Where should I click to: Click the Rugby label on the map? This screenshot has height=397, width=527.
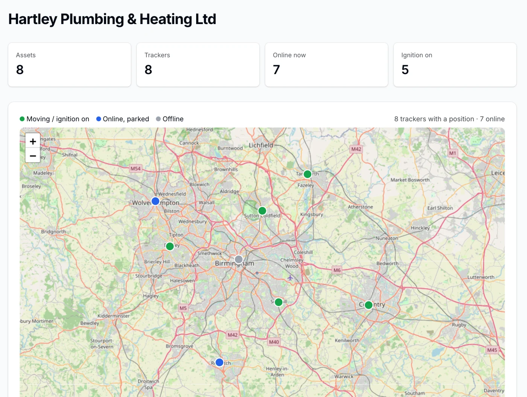pyautogui.click(x=459, y=325)
